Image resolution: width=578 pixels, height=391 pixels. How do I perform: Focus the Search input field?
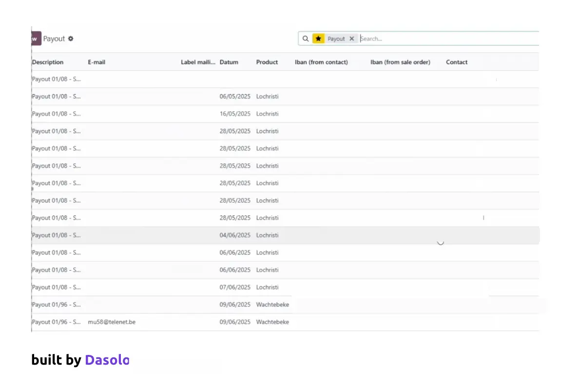[x=439, y=39]
